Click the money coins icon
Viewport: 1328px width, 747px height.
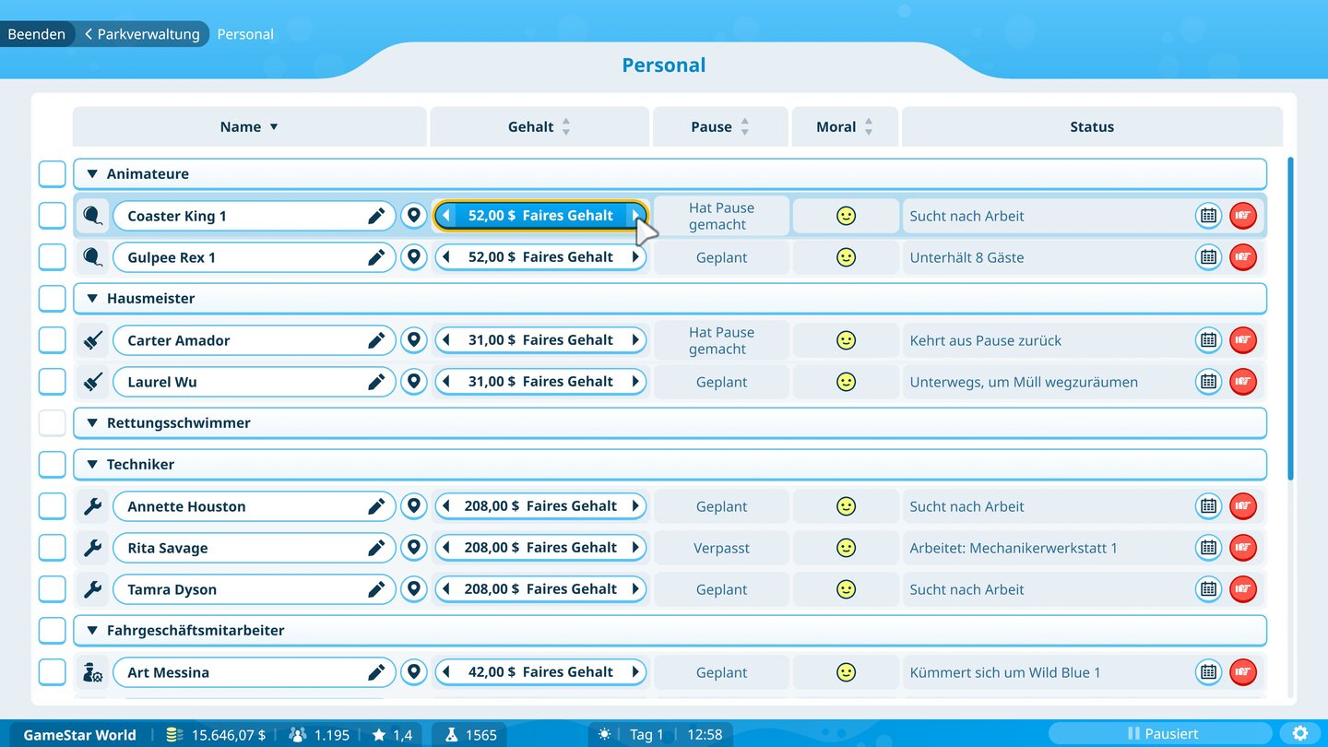pos(174,735)
